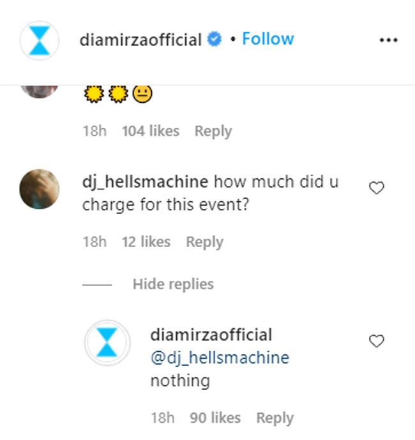
Task: Click diamirzaofficial's avatar next to the reply
Action: (108, 344)
